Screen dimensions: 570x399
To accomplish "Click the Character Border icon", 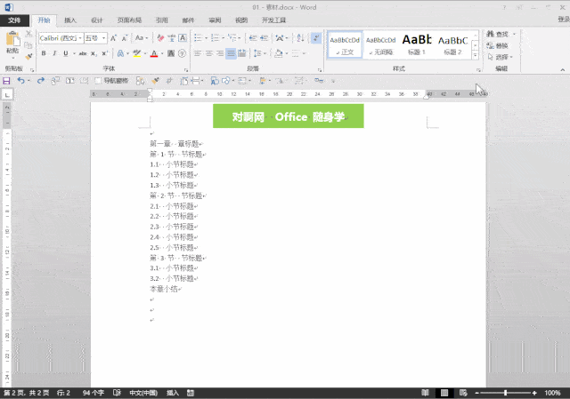I will pyautogui.click(x=183, y=38).
